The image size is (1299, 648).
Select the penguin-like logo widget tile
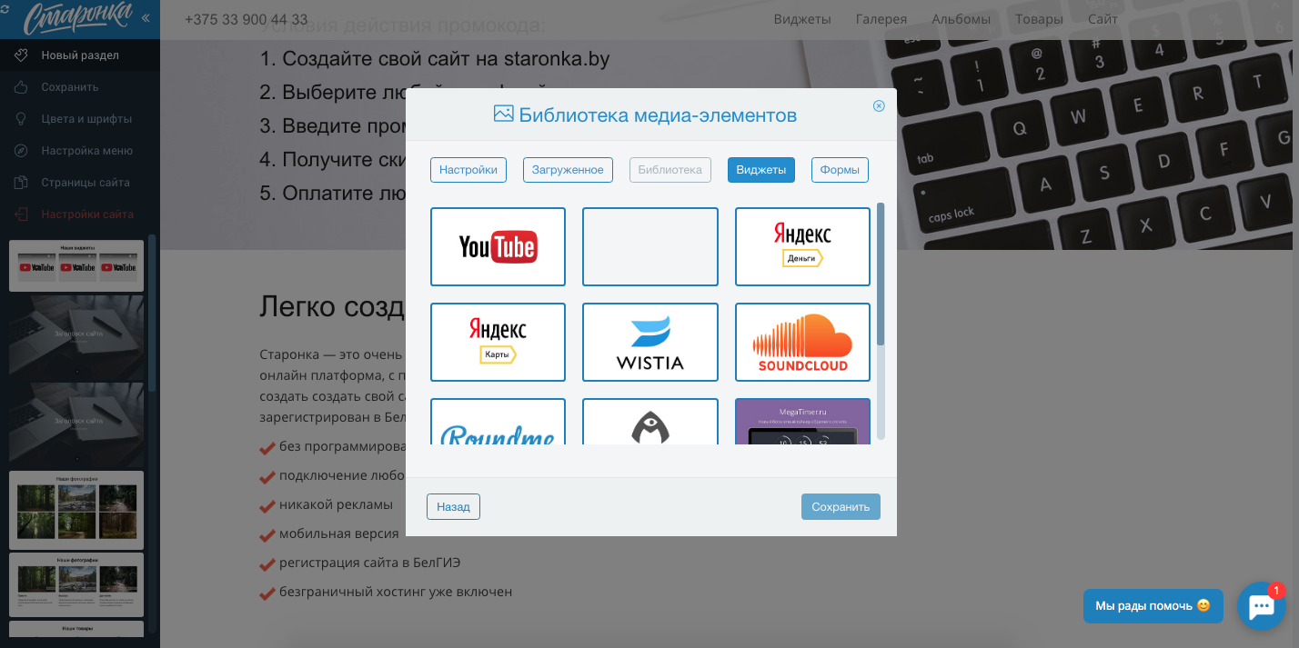(650, 422)
